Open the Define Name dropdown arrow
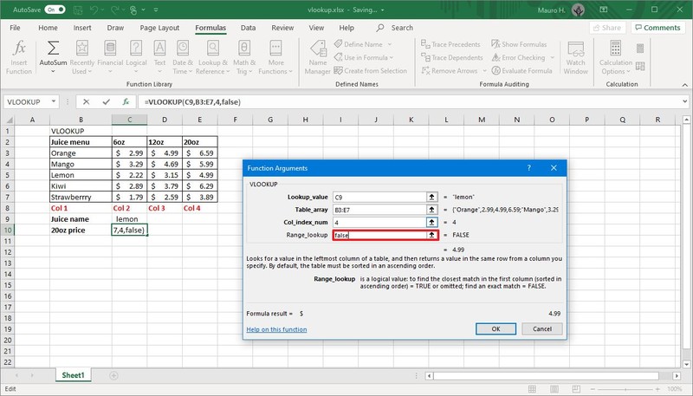Image resolution: width=693 pixels, height=396 pixels. [x=390, y=44]
